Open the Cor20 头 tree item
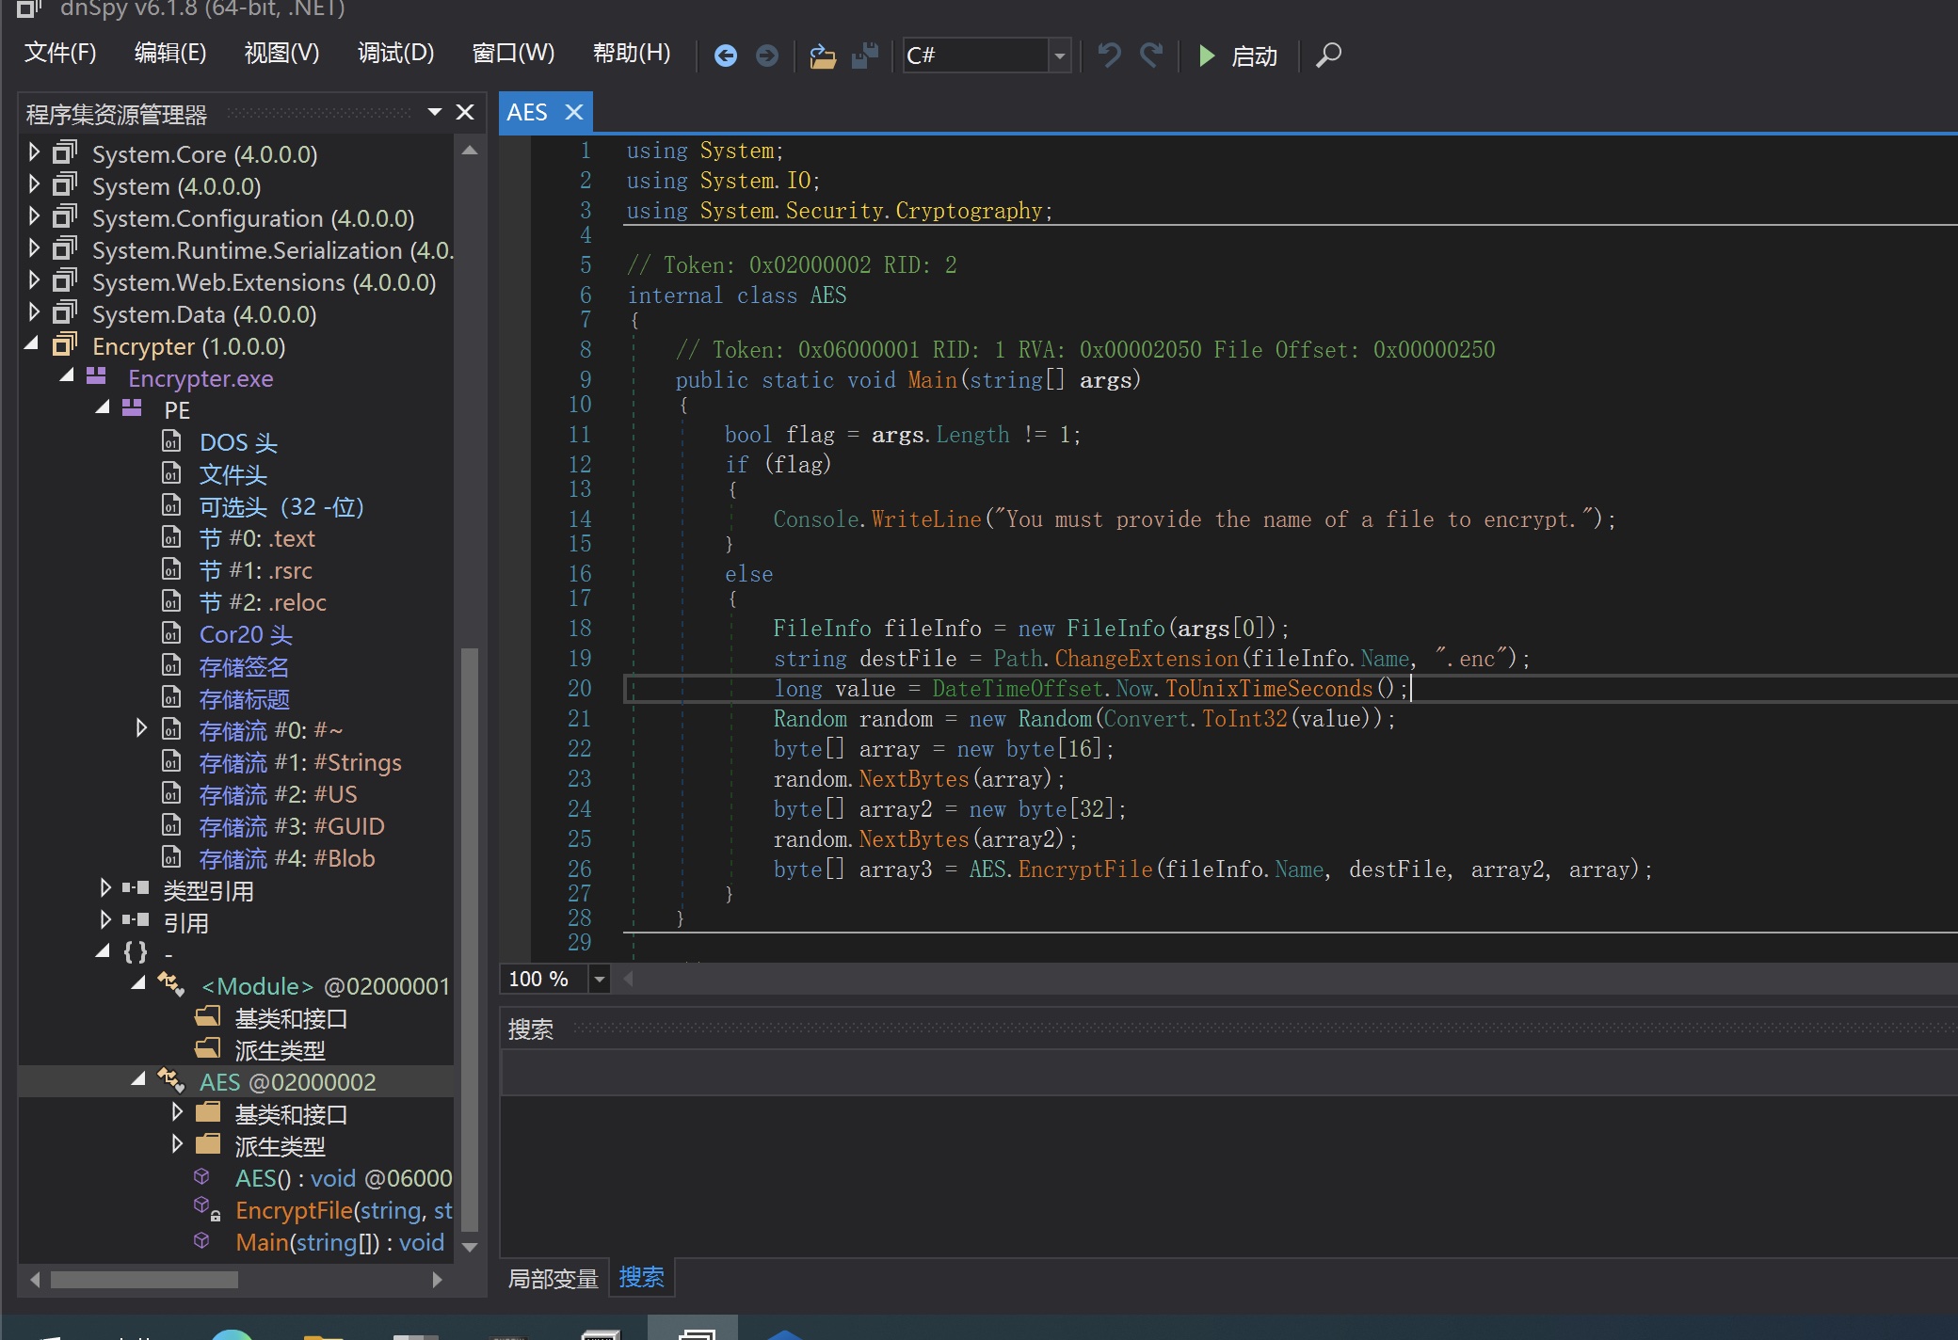The height and width of the screenshot is (1340, 1958). point(245,634)
